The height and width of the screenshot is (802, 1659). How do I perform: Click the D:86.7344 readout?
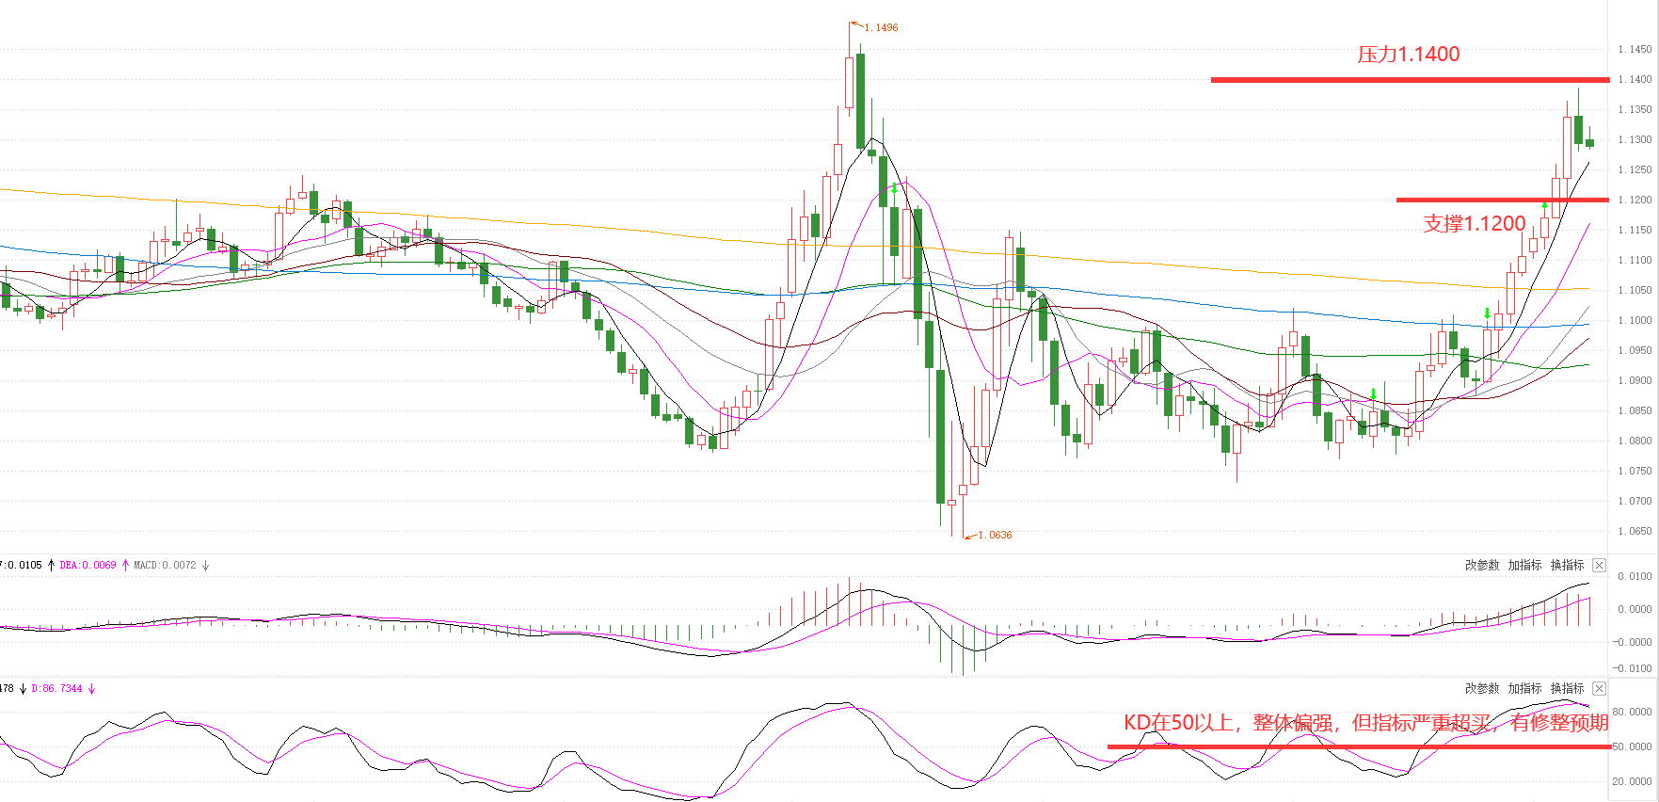pyautogui.click(x=56, y=688)
